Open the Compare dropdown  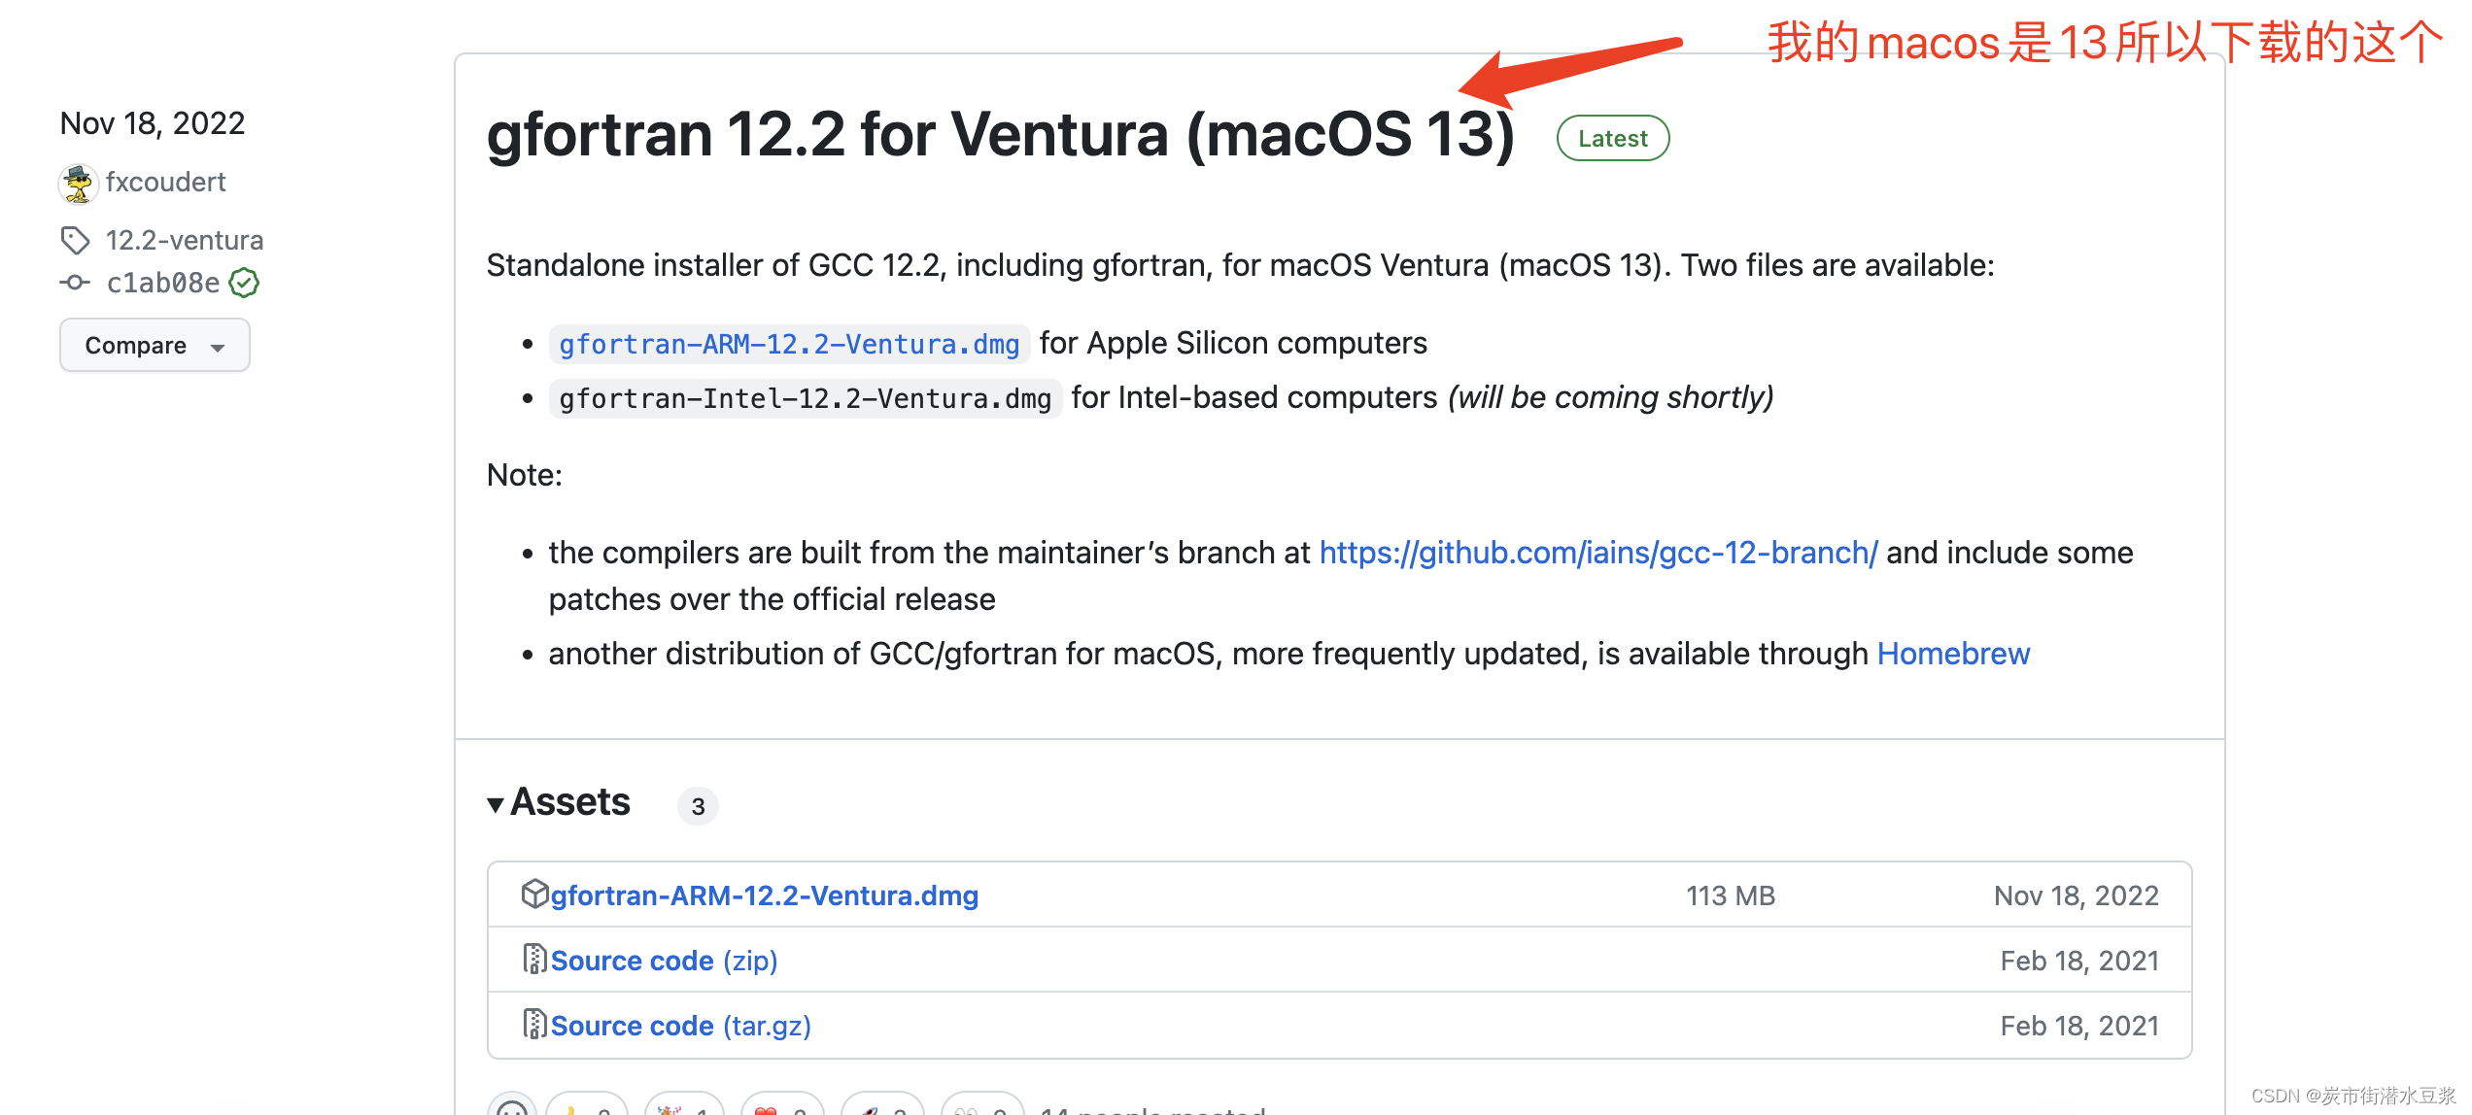(x=154, y=345)
